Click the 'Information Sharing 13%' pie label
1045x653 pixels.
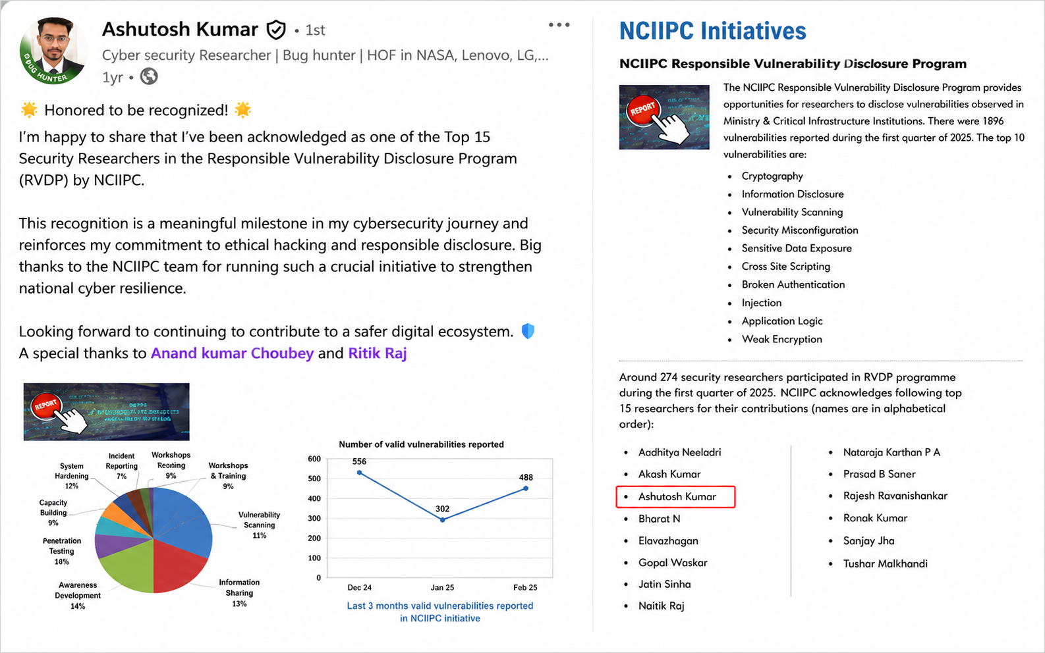pos(239,593)
